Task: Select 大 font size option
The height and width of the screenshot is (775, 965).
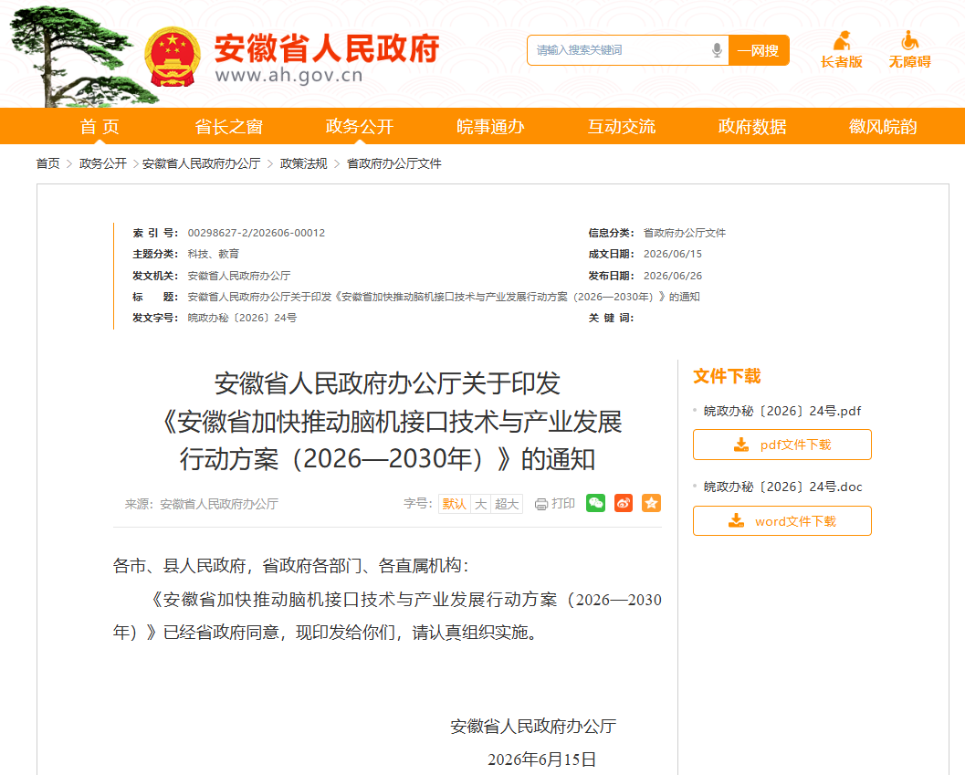Action: 480,504
